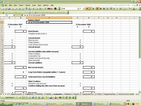Toggle Italic formatting off
The height and width of the screenshot is (106, 141).
90,9
